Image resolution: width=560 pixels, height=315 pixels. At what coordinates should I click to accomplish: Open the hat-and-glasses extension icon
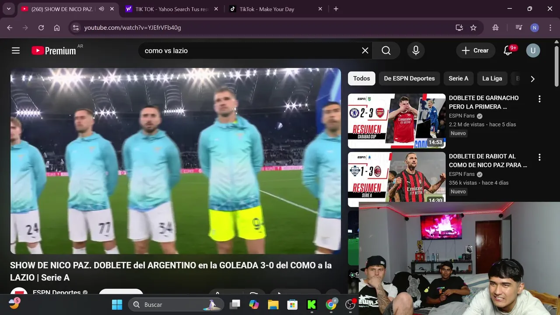coord(495,28)
